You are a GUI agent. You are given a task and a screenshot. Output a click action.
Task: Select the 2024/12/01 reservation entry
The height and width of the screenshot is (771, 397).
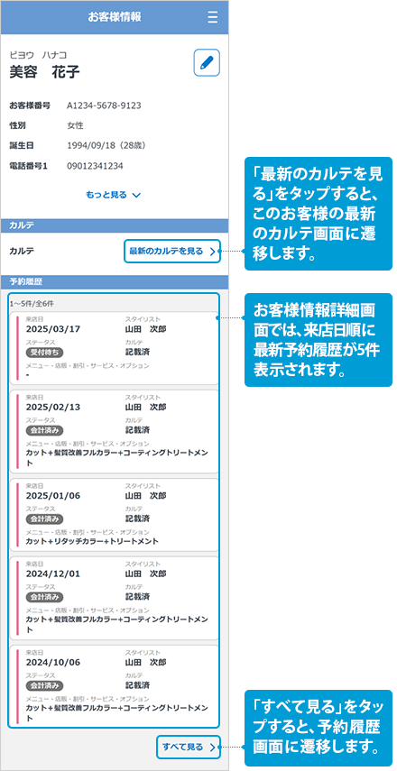coord(114,599)
